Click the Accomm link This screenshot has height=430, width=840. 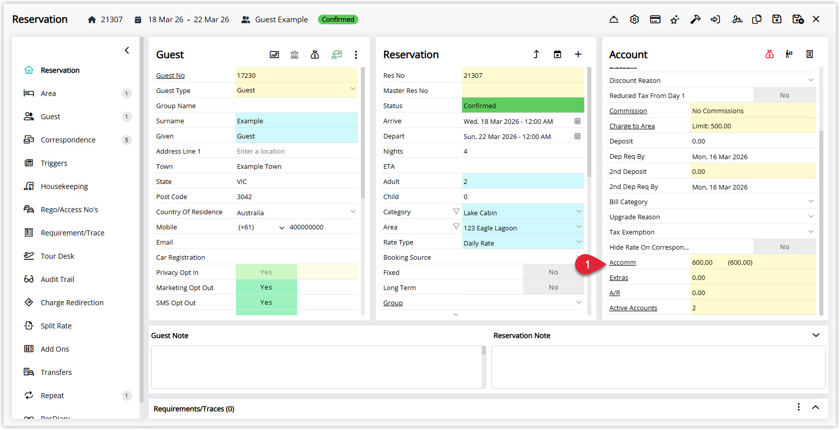tap(622, 262)
